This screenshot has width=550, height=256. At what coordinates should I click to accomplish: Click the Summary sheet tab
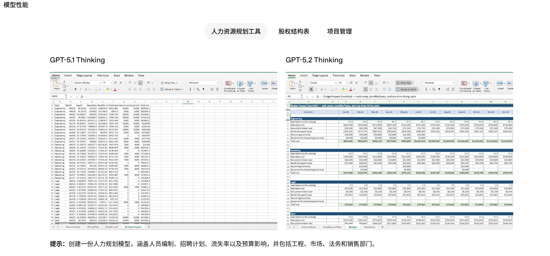(x=370, y=227)
